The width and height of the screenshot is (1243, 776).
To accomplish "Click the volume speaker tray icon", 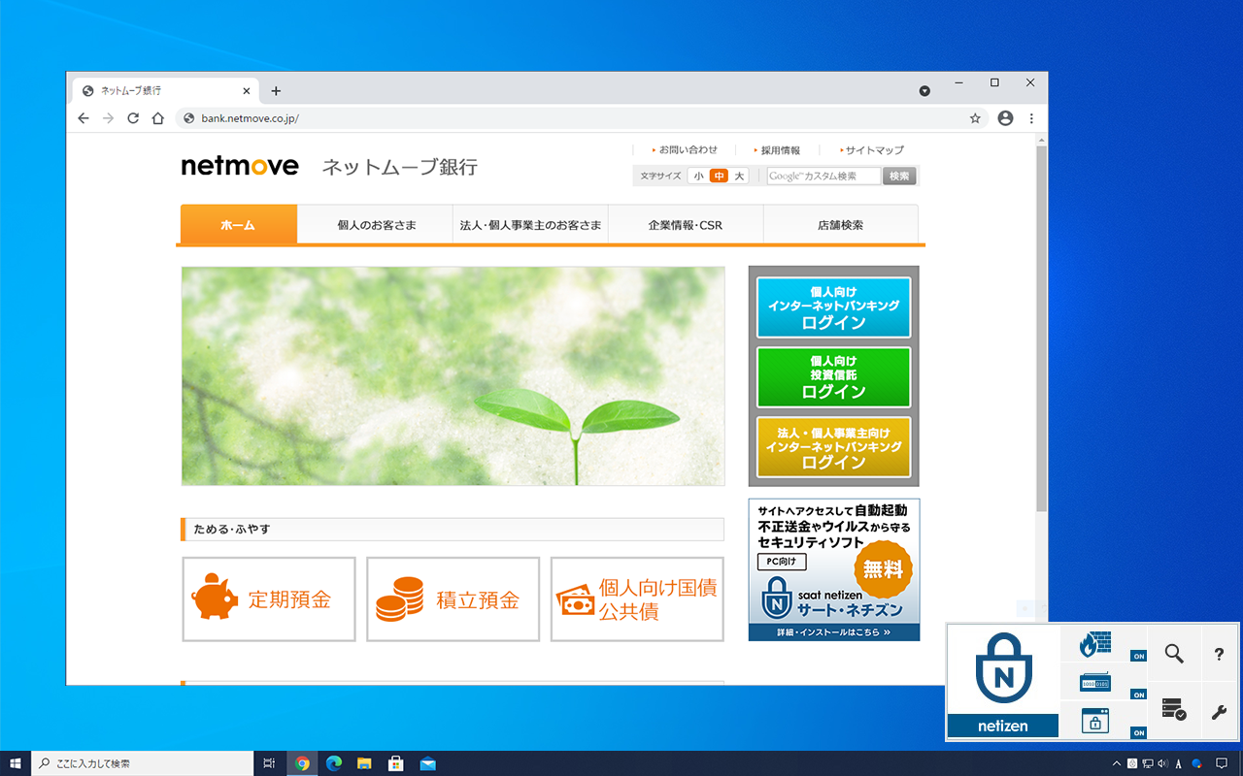I will pyautogui.click(x=1162, y=763).
